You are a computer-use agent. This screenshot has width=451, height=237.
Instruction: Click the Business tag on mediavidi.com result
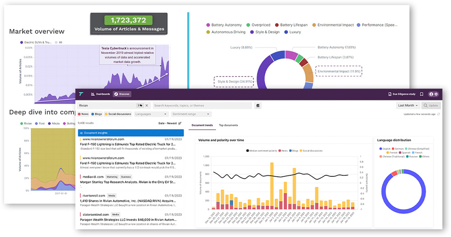click(x=126, y=177)
